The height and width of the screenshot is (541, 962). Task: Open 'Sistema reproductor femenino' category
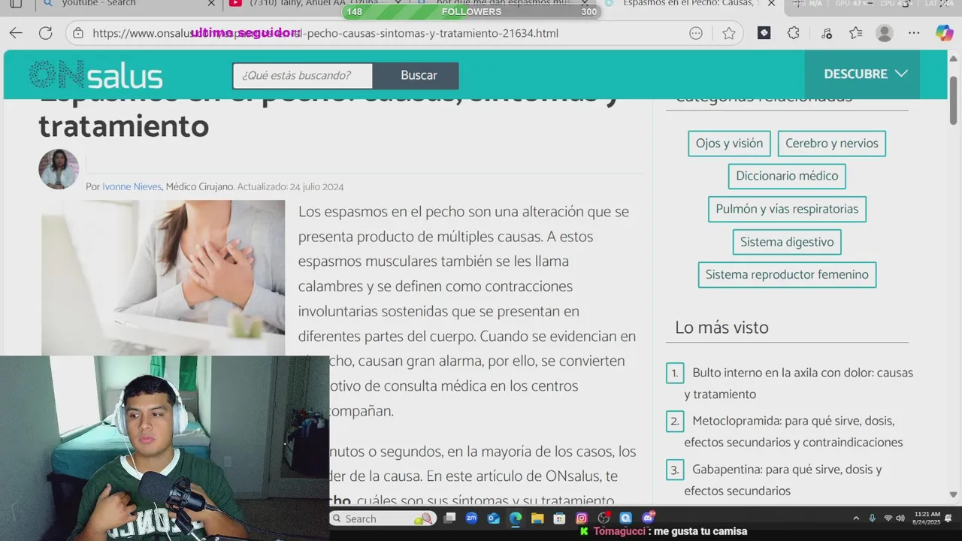point(787,274)
